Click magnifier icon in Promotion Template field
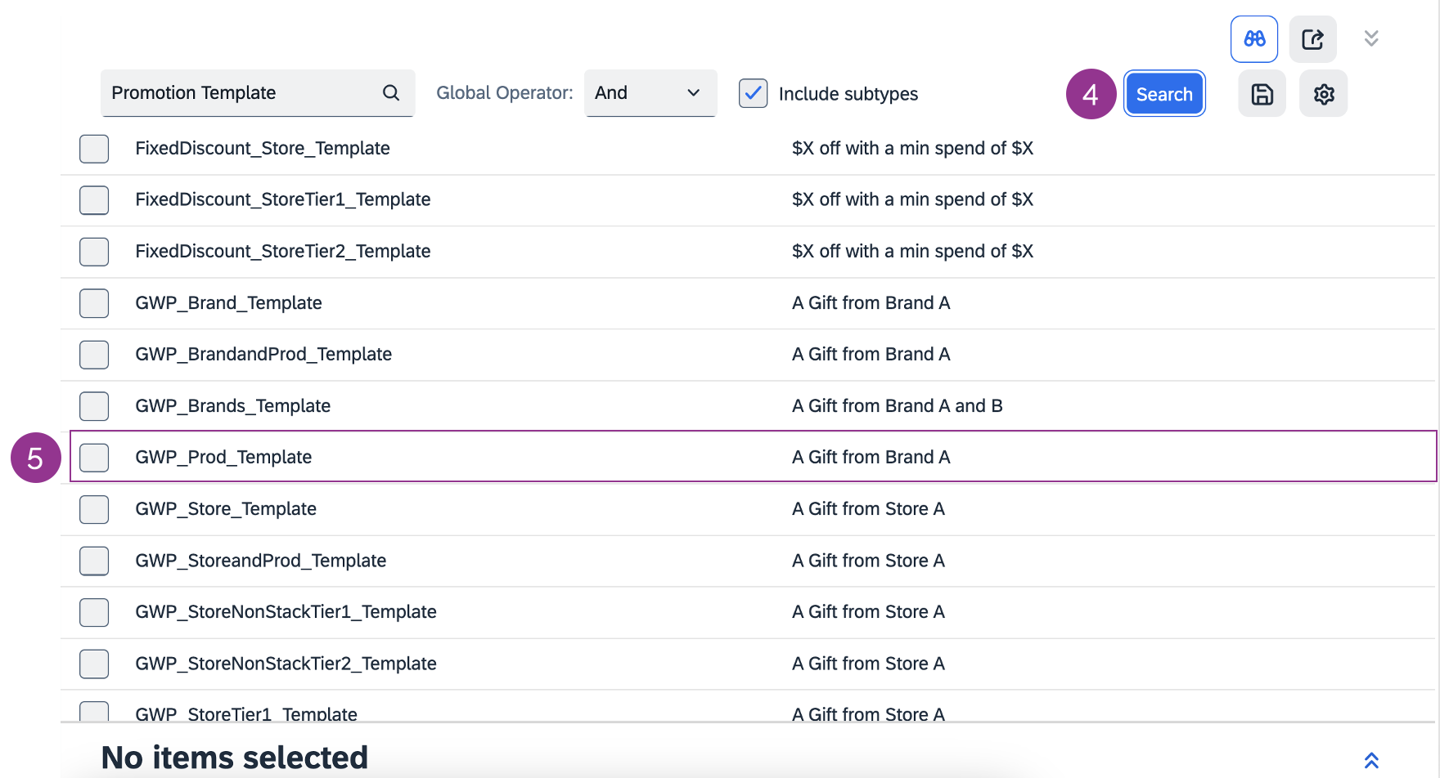Viewport: 1440px width, 778px height. pos(391,93)
